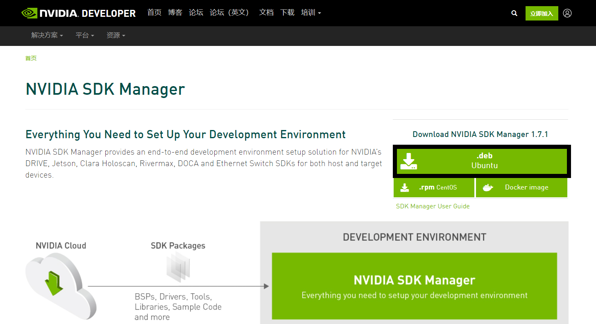This screenshot has width=596, height=324.
Task: Open 下载 in the top navigation
Action: pos(287,13)
